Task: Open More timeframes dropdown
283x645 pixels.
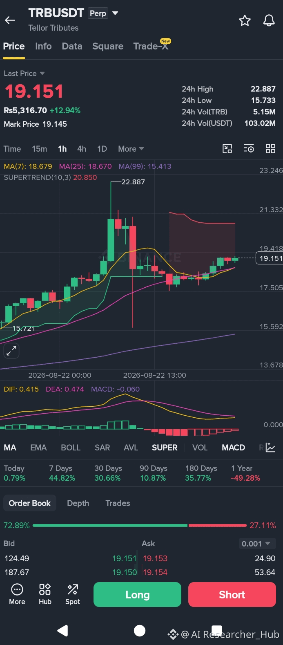Action: coord(131,149)
